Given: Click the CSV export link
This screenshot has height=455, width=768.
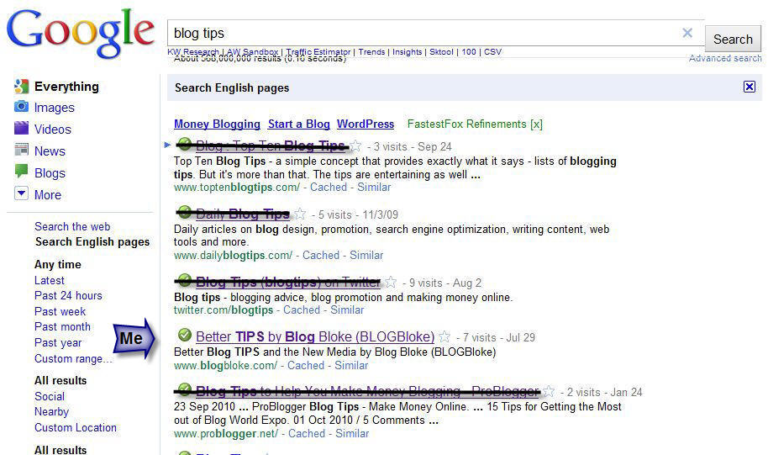Looking at the screenshot, I should pyautogui.click(x=492, y=51).
